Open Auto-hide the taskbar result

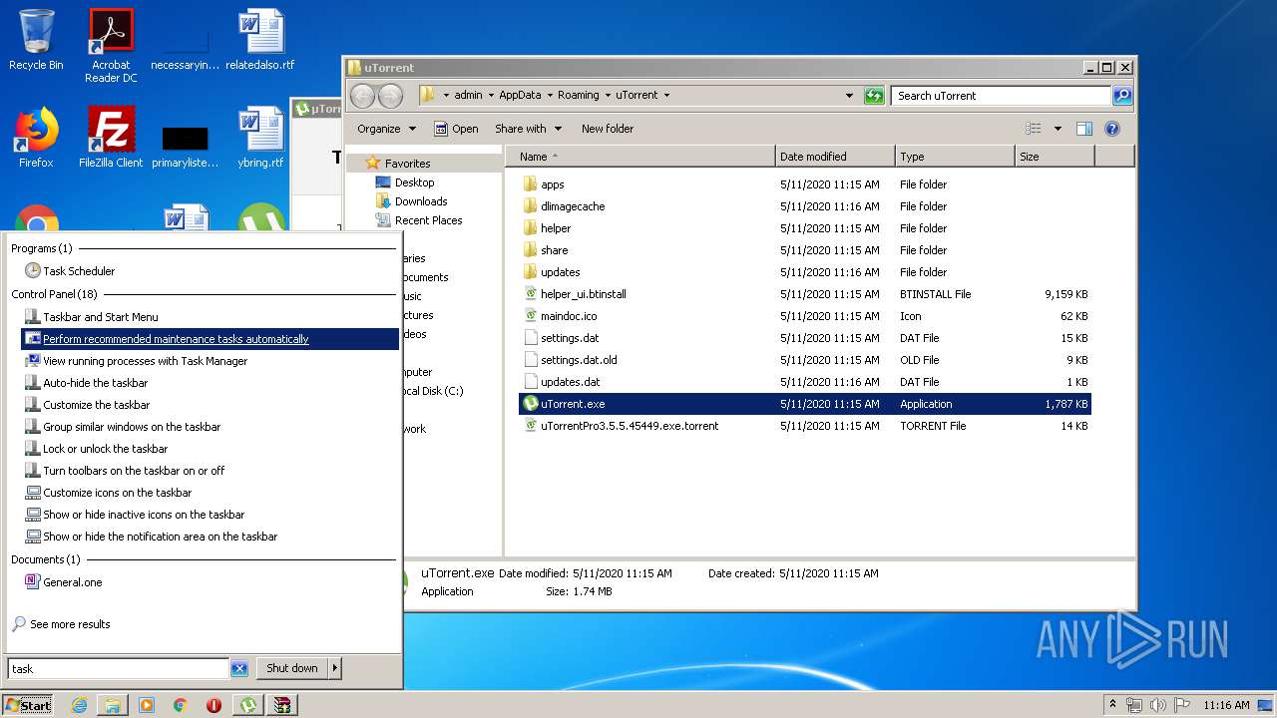tap(87, 383)
